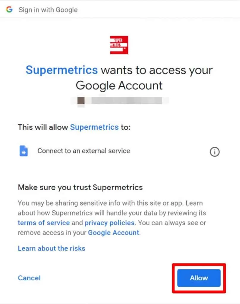Viewport: 240px width, 304px height.
Task: Click the Supermetrics logo image
Action: click(x=119, y=45)
